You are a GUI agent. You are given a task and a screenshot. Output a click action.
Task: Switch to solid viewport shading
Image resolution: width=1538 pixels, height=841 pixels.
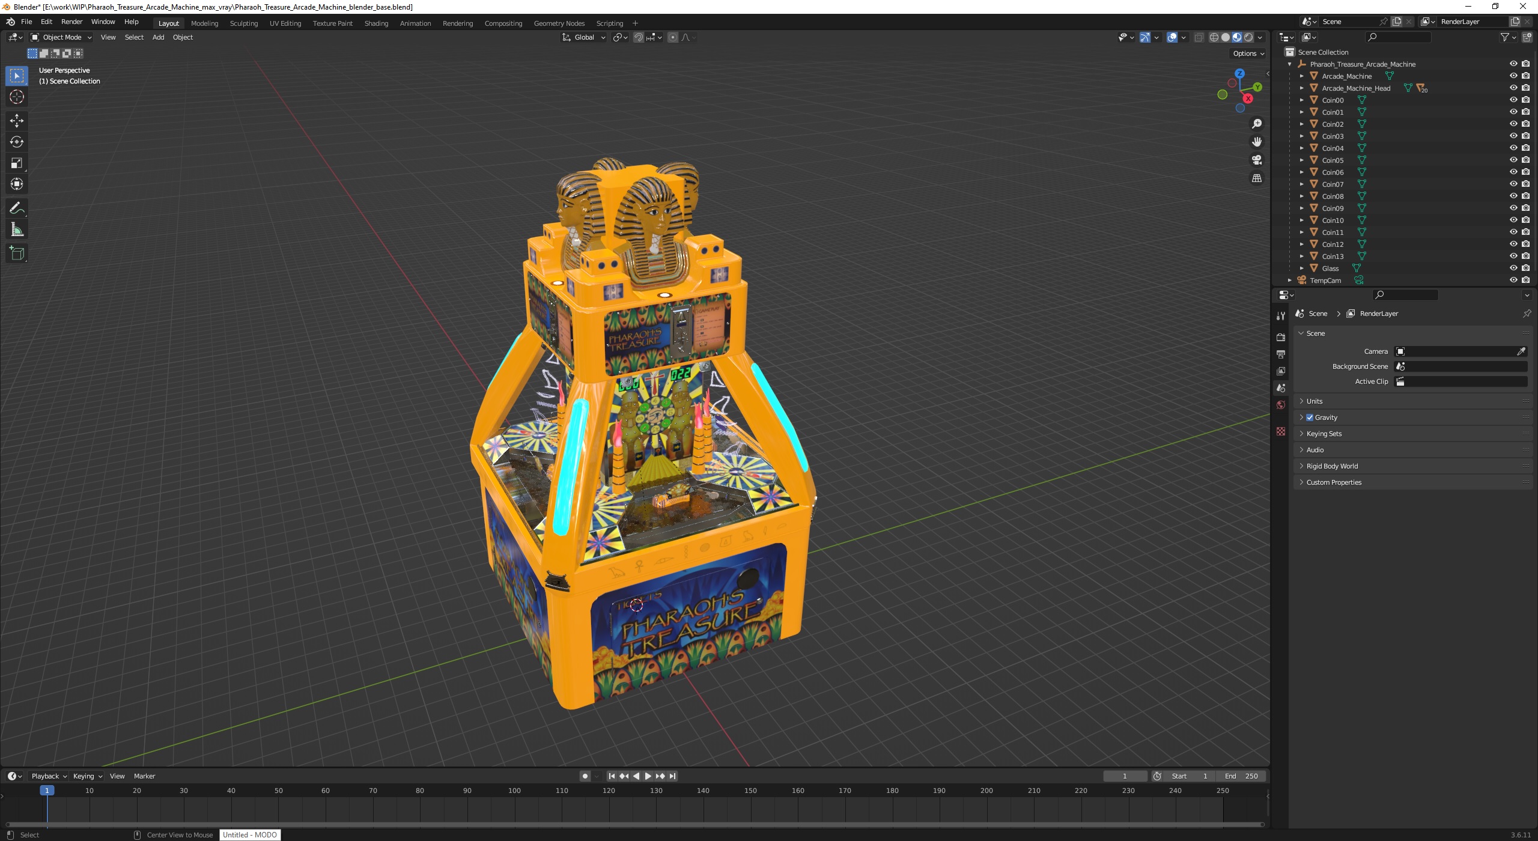[x=1226, y=37]
